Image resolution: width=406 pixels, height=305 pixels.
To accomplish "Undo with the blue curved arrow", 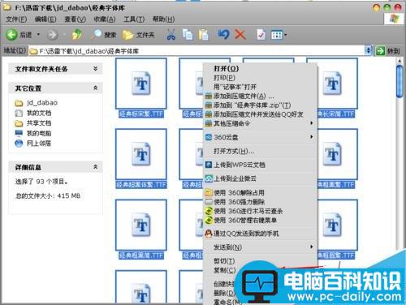I will tap(223, 34).
